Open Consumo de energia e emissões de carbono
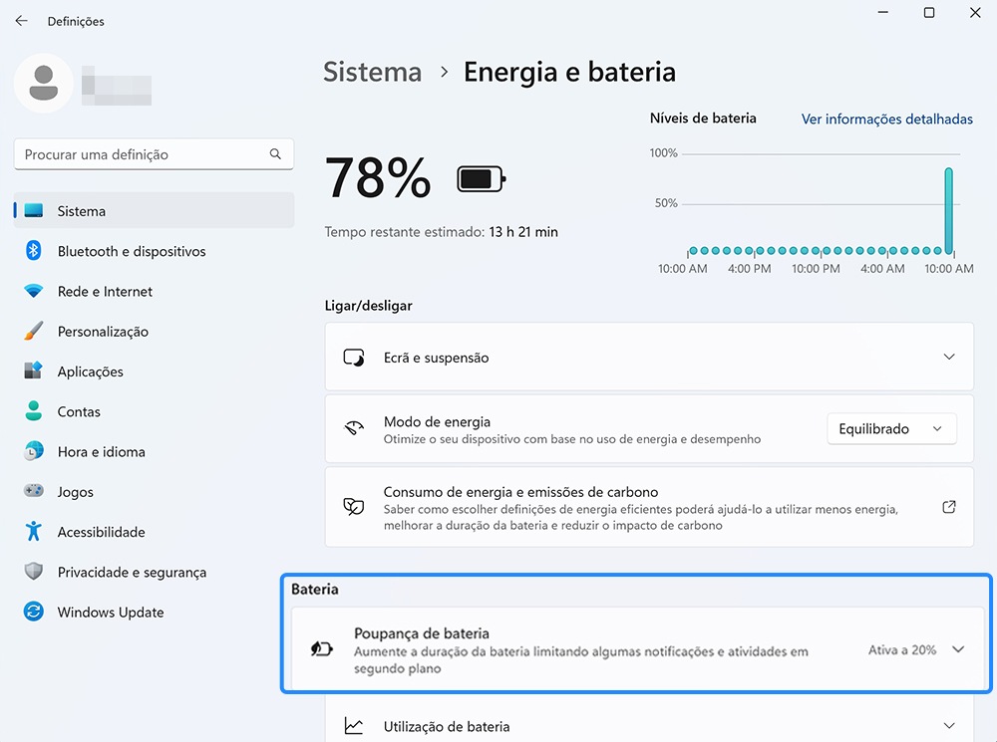This screenshot has height=742, width=997. [x=649, y=507]
